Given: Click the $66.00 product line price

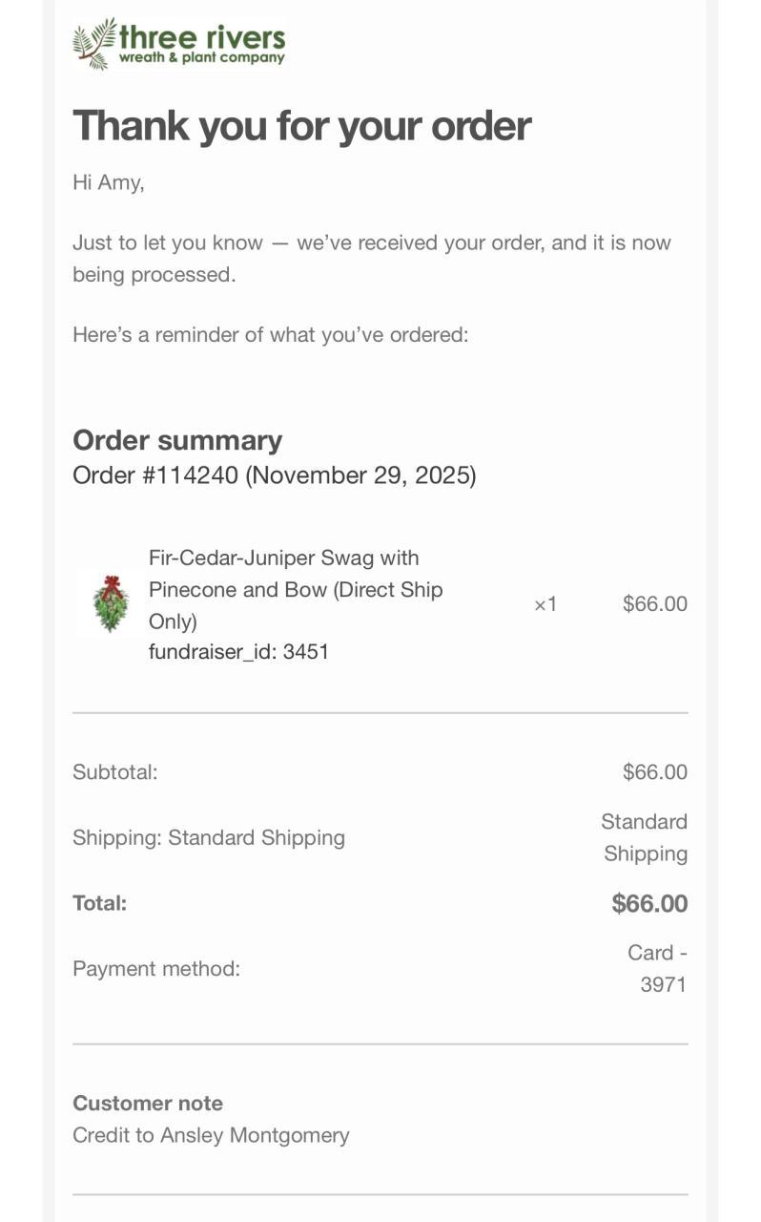Looking at the screenshot, I should pyautogui.click(x=654, y=603).
